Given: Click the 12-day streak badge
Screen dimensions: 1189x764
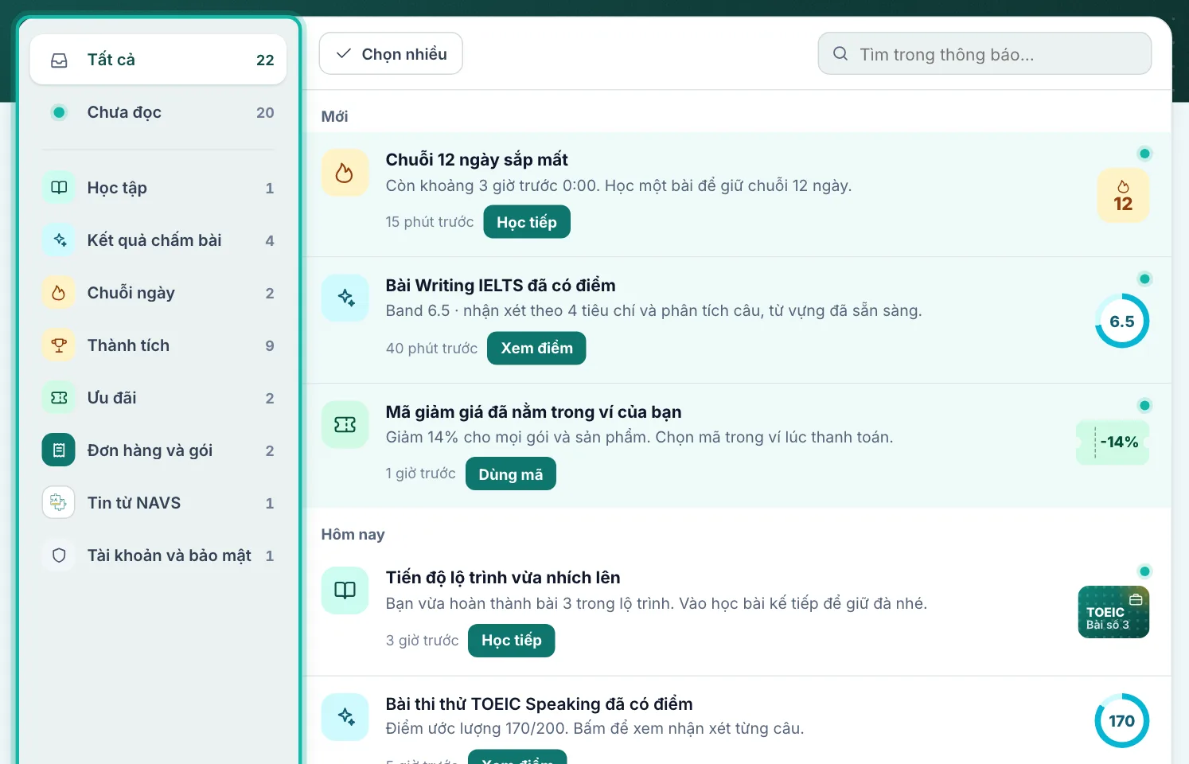Looking at the screenshot, I should click(x=1123, y=195).
